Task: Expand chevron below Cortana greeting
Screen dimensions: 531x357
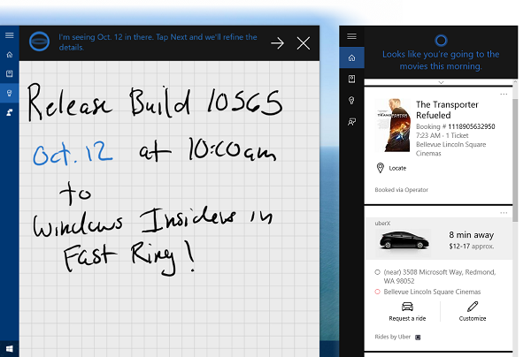Action: click(x=441, y=82)
